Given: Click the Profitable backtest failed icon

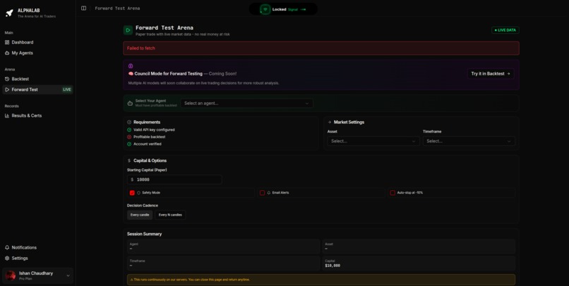Looking at the screenshot, I should click(129, 137).
